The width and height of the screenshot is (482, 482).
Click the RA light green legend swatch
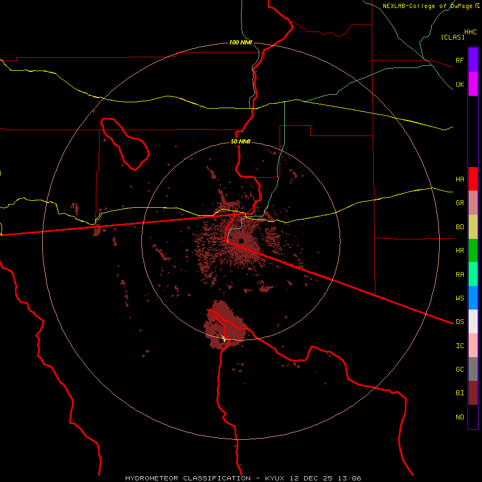pyautogui.click(x=473, y=274)
